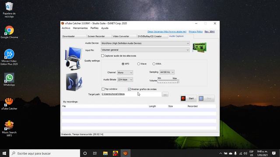Switch to the Downloader tab
The width and height of the screenshot is (280, 157).
(x=74, y=36)
